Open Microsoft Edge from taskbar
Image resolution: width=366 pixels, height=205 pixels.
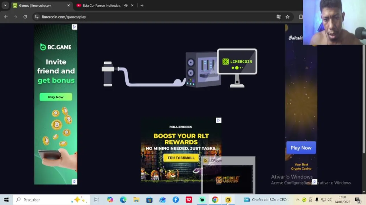[123, 200]
